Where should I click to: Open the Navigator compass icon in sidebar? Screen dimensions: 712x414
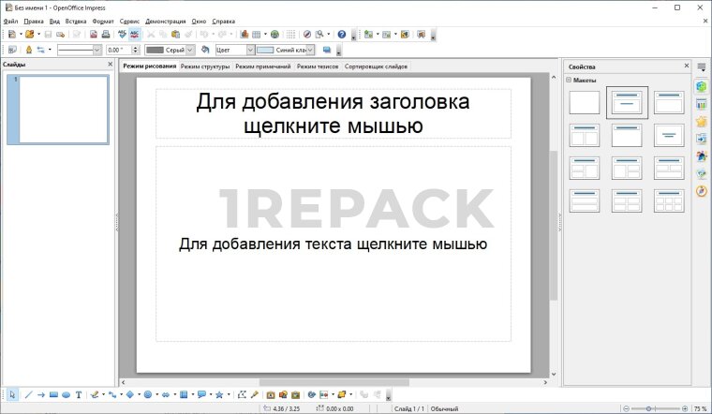[x=701, y=191]
